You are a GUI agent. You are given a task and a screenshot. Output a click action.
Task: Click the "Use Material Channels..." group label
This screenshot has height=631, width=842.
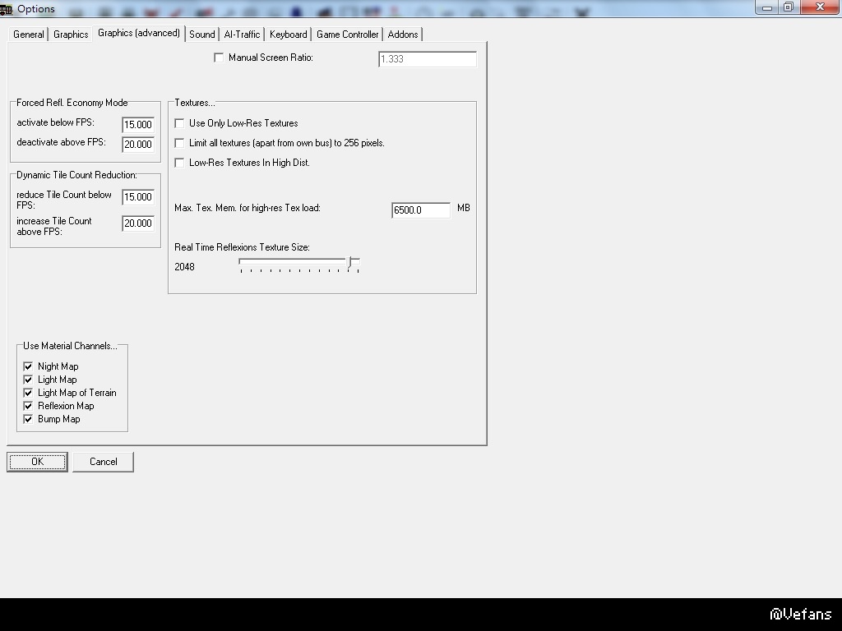[70, 346]
